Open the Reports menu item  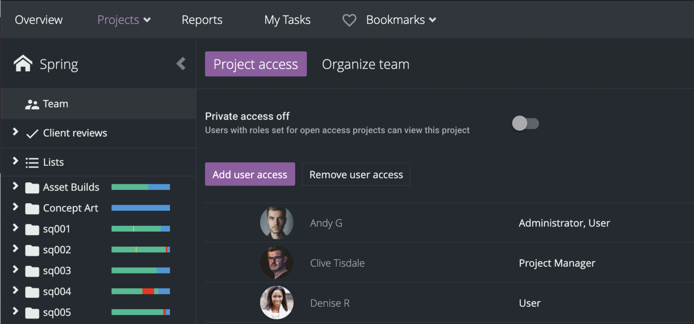point(202,20)
